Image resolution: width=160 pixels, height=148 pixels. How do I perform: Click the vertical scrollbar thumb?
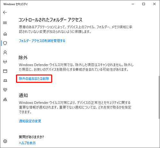click(159, 97)
